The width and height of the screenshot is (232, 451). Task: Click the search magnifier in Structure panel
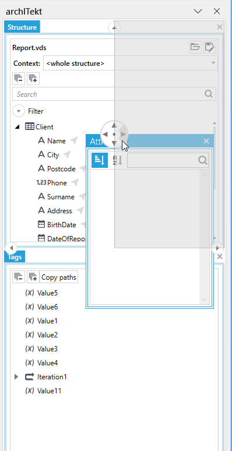pos(209,94)
